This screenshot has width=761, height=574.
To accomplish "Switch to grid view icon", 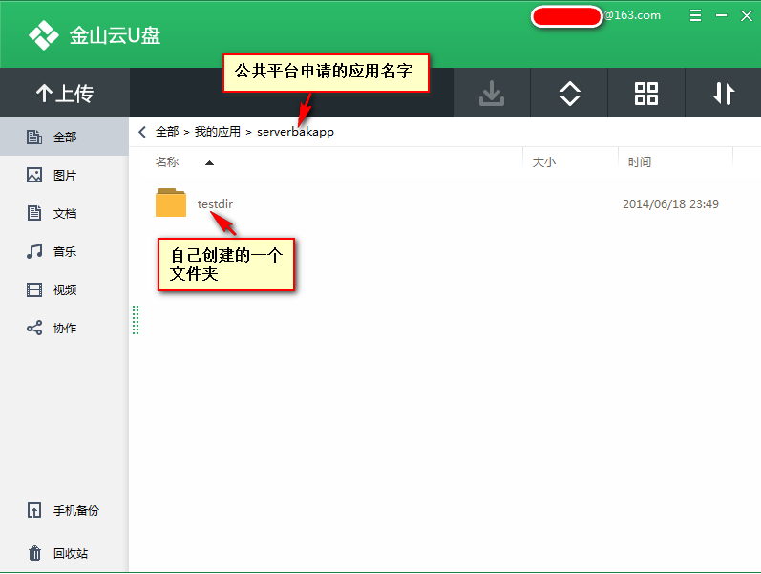I will (x=646, y=93).
